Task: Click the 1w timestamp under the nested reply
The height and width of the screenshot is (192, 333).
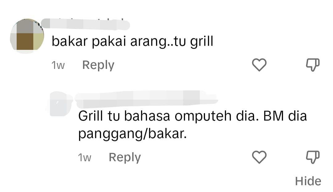Action: 84,158
